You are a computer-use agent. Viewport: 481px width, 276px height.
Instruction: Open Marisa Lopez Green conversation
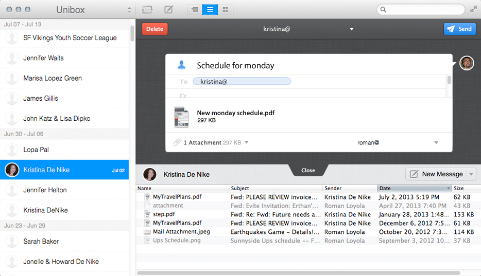tap(64, 78)
